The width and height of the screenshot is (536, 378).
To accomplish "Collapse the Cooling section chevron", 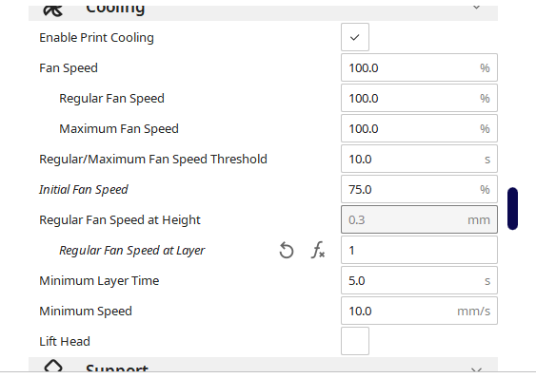I will tap(476, 8).
